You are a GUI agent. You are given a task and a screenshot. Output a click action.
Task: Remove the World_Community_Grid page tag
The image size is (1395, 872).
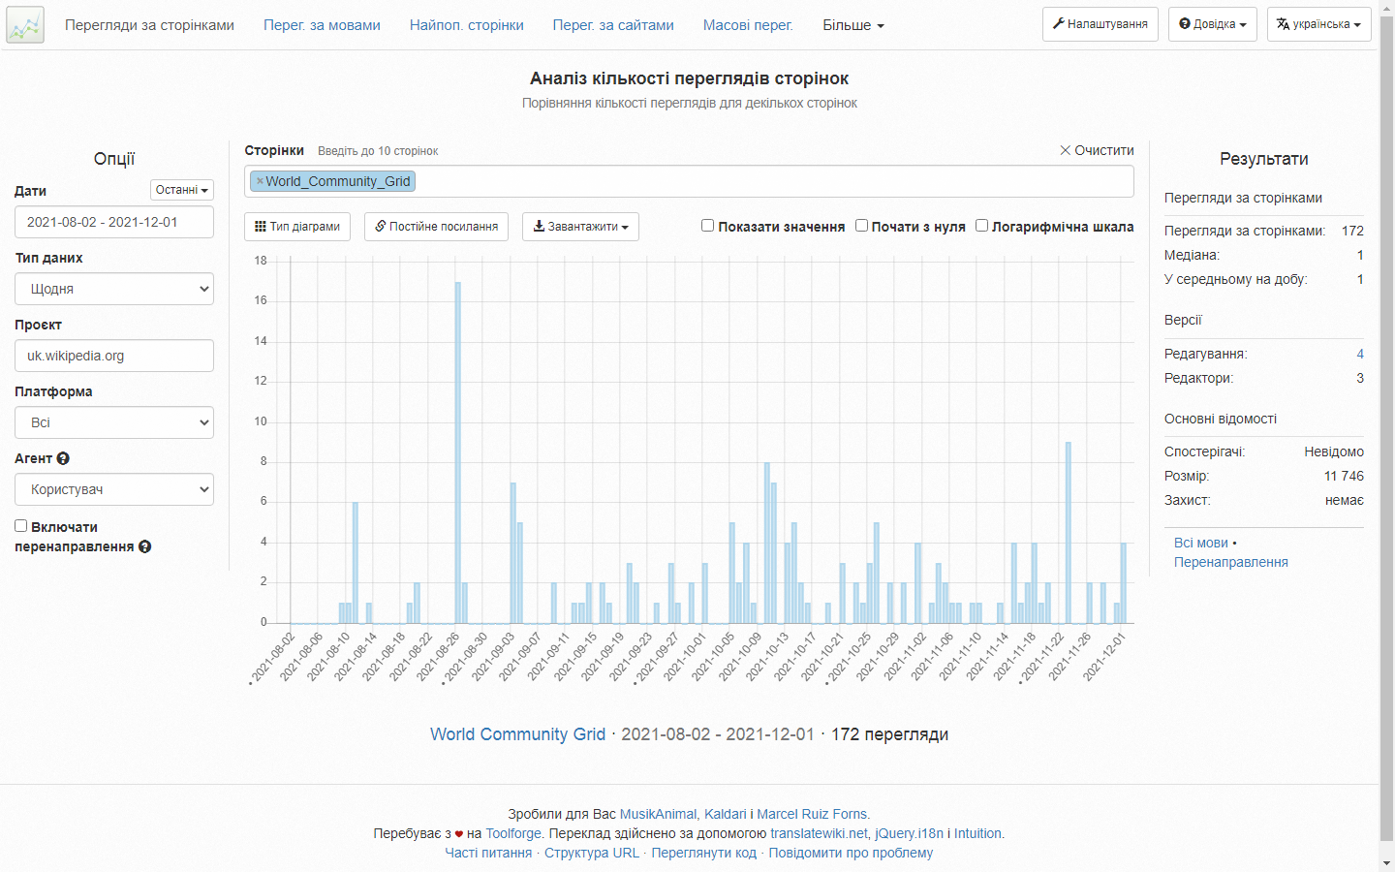(260, 181)
